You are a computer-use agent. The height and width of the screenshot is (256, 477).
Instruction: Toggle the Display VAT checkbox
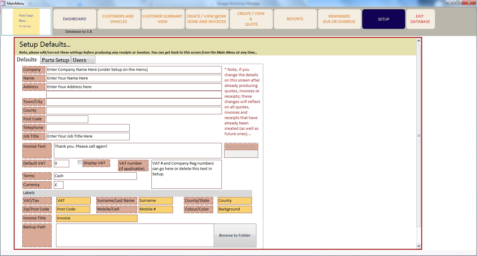[x=80, y=162]
